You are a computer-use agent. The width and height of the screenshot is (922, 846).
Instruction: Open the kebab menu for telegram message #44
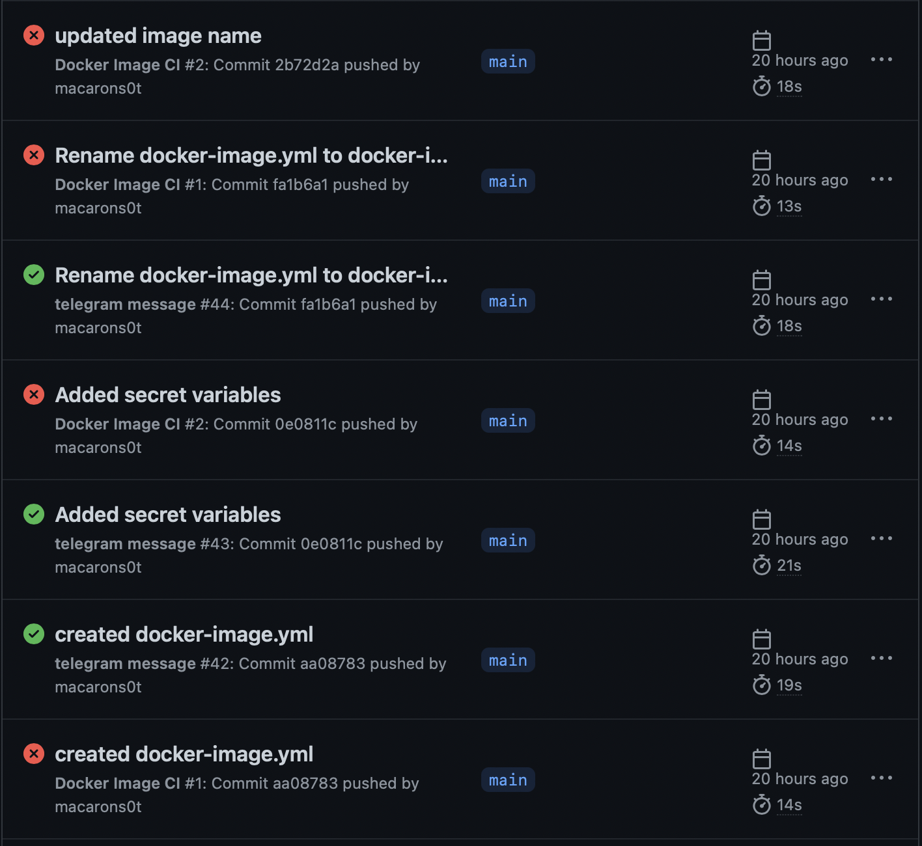882,299
